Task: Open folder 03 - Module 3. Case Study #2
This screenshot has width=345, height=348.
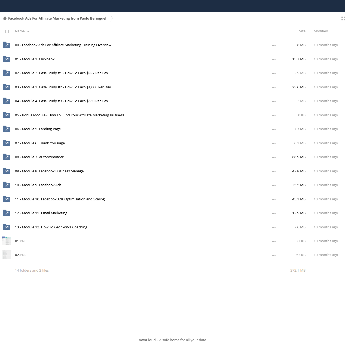Action: pyautogui.click(x=63, y=87)
